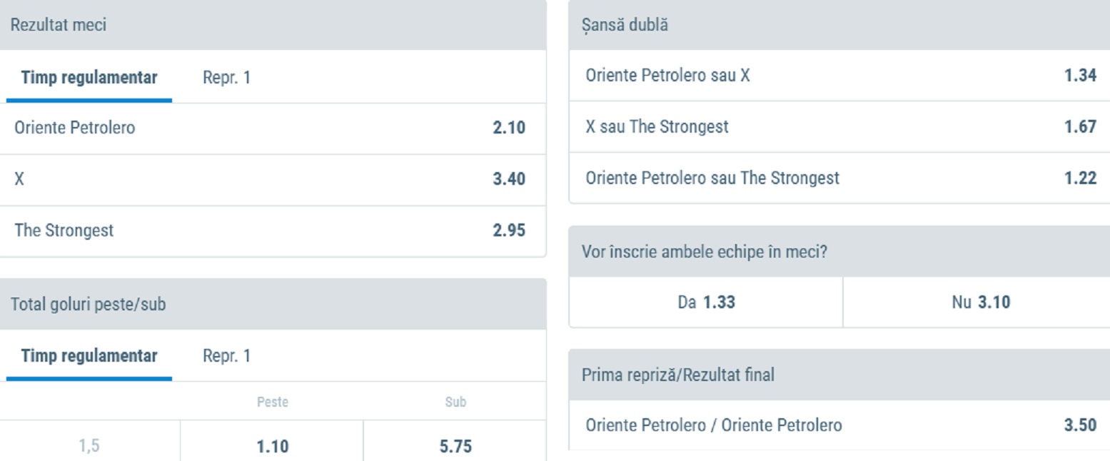This screenshot has width=1110, height=461.
Task: Choose X sau The Strongest at 1.67
Action: [x=839, y=127]
